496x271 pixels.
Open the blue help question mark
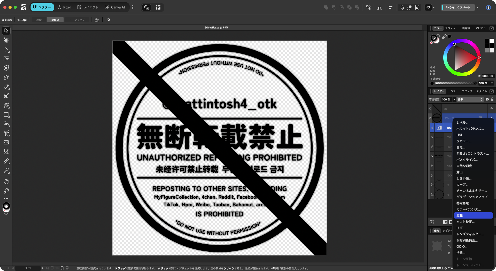488,7
